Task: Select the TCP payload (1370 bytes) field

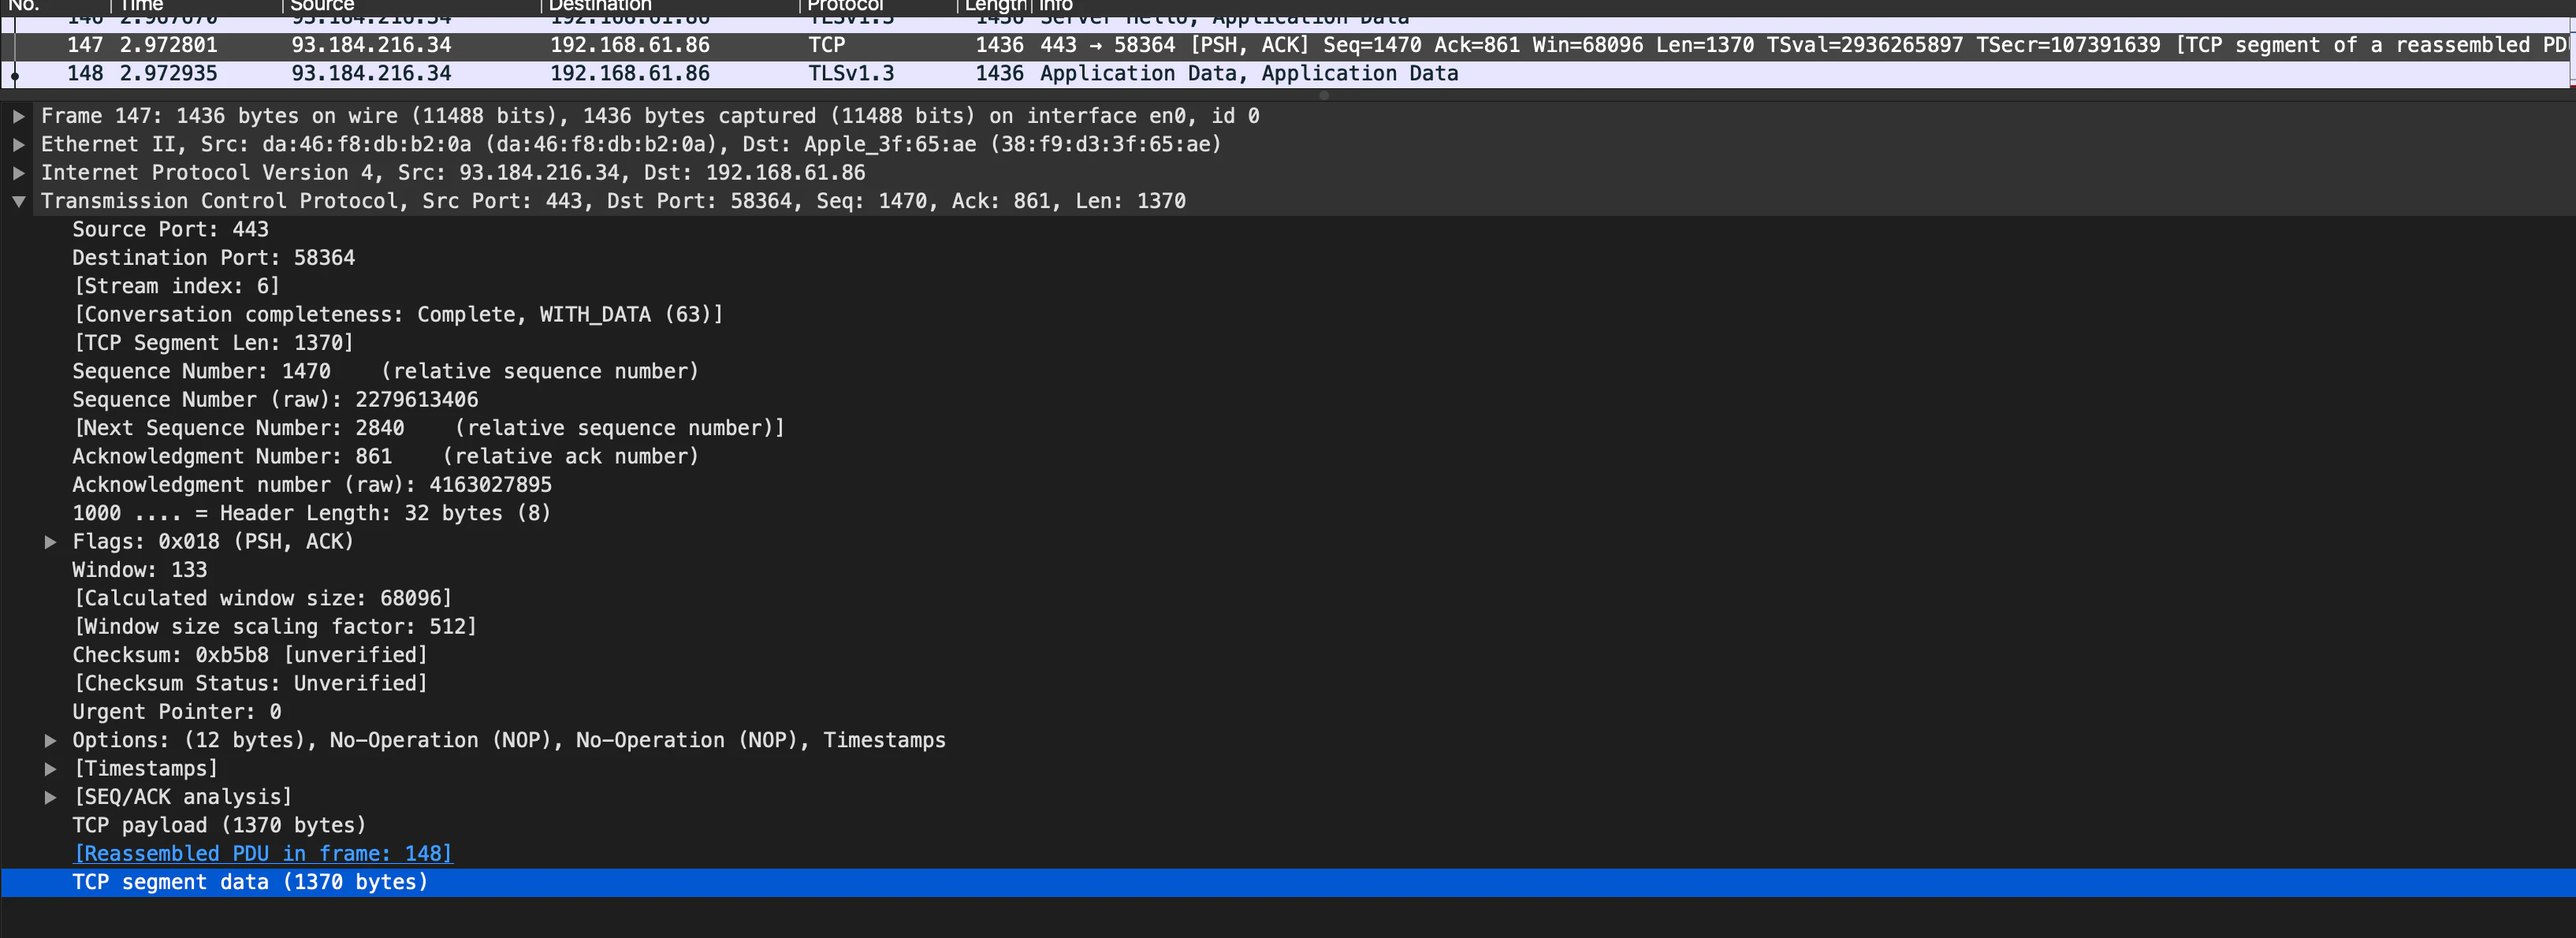Action: 219,825
